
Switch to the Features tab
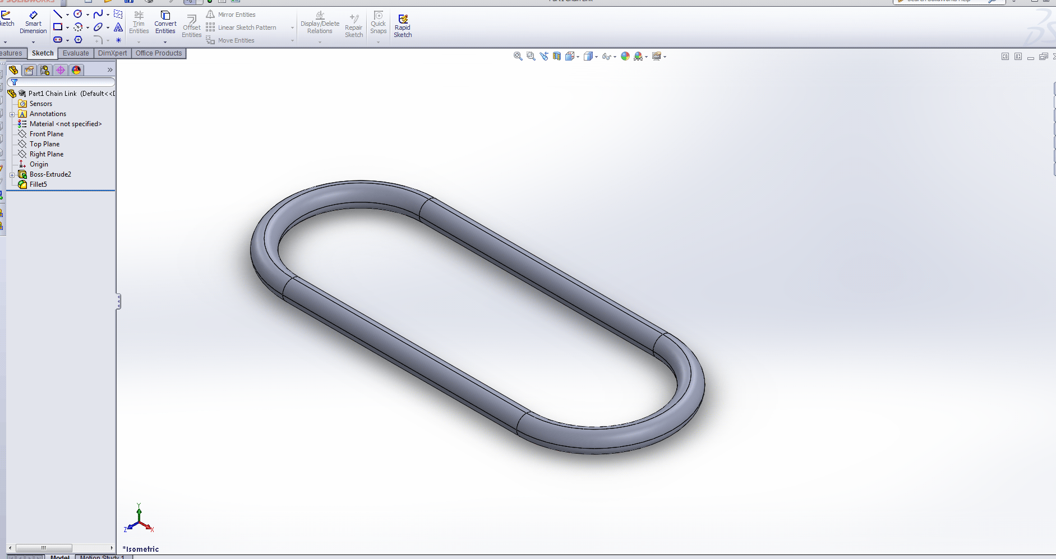pos(12,53)
